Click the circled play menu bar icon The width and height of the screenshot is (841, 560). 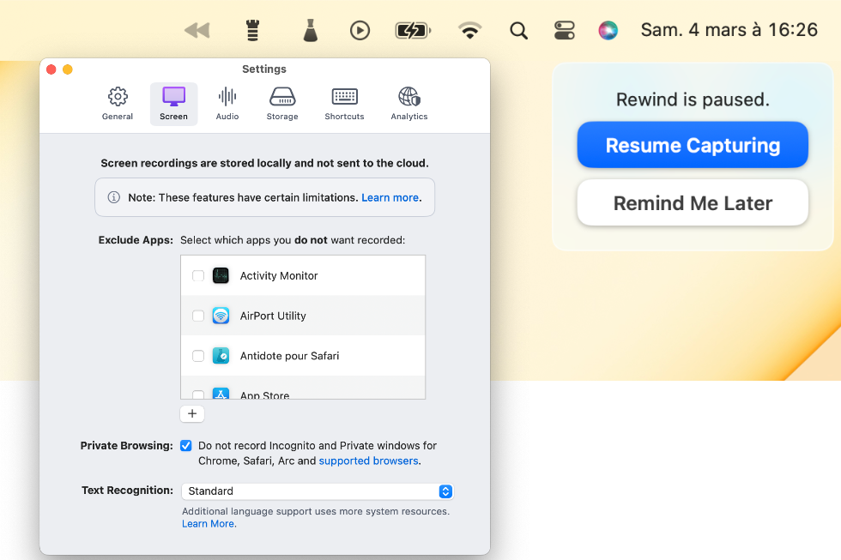(360, 30)
